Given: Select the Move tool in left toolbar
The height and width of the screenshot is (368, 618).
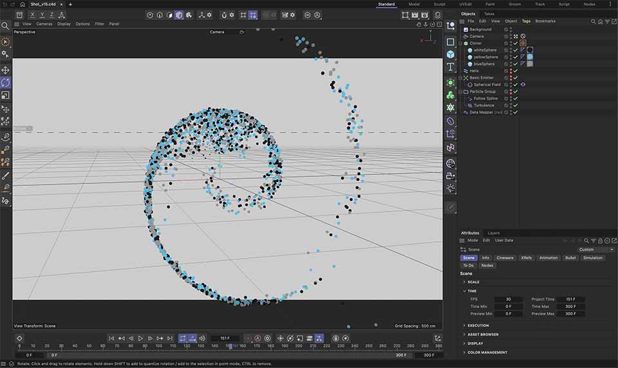Looking at the screenshot, I should [6, 69].
